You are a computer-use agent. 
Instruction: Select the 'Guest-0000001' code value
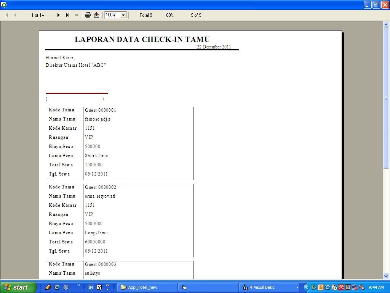(x=101, y=110)
